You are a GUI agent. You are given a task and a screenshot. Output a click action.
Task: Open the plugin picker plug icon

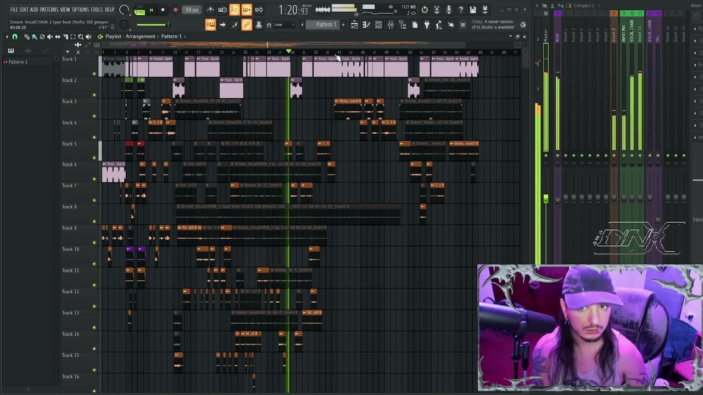[x=427, y=25]
